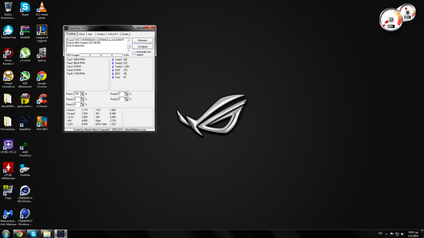Show hidden tray icons arrow
Image resolution: width=424 pixels, height=238 pixels.
coord(387,234)
